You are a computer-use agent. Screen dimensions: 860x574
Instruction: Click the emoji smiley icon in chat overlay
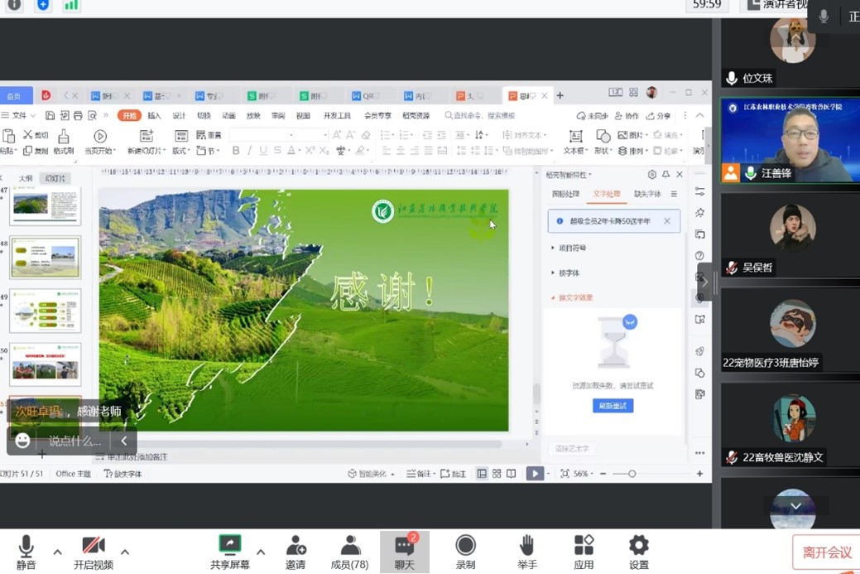click(x=23, y=441)
